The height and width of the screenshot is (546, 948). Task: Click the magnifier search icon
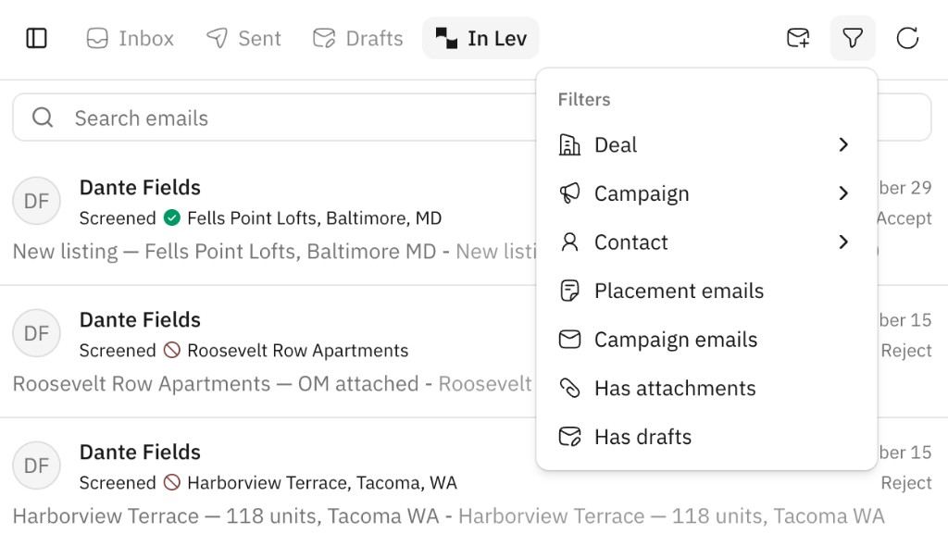[43, 118]
